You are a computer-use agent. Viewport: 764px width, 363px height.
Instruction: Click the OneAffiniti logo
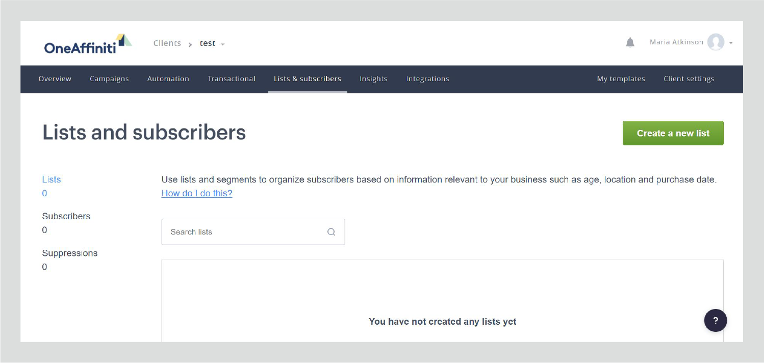[88, 44]
